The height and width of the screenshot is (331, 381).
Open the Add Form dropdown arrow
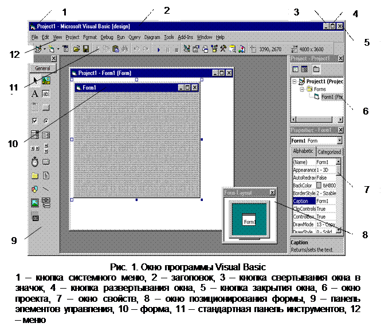(58, 49)
